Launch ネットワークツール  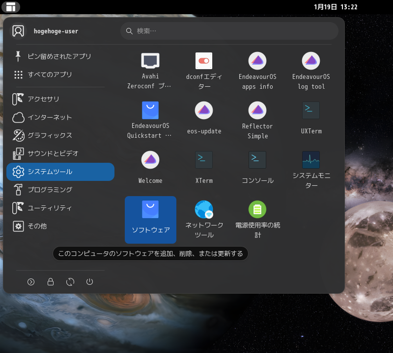[x=204, y=219]
